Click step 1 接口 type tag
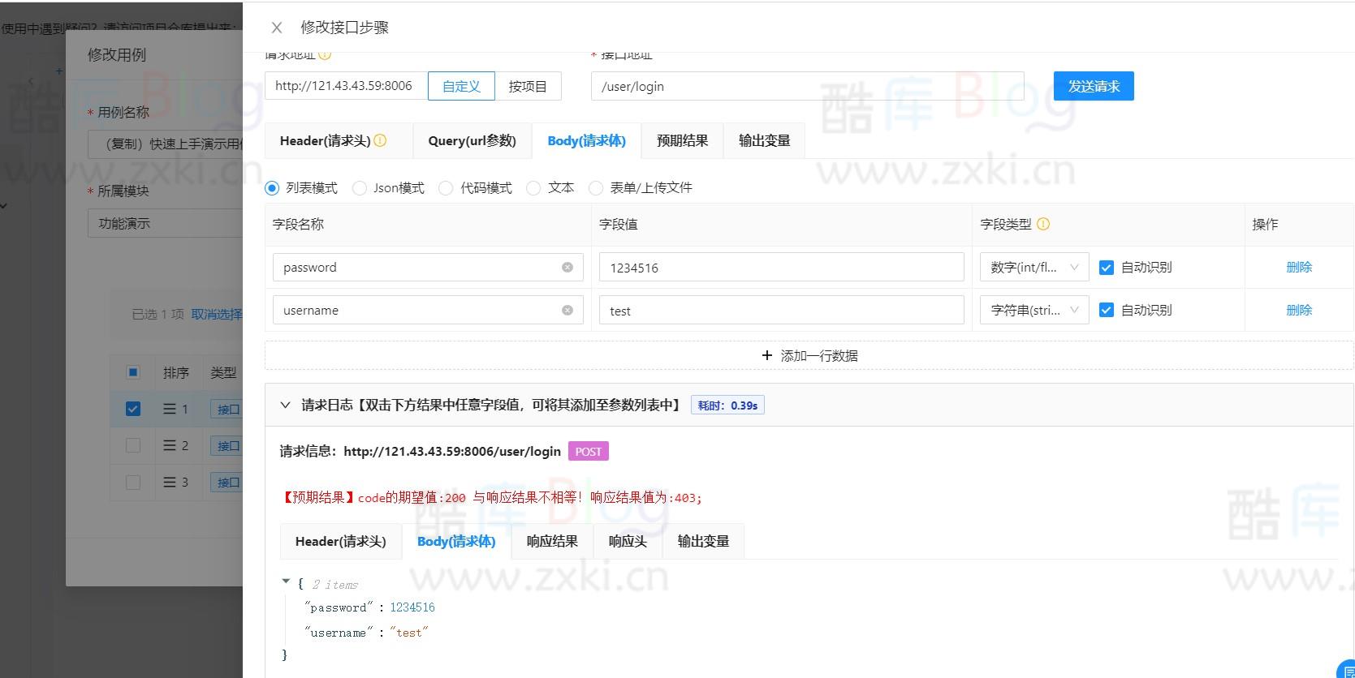 click(x=228, y=410)
